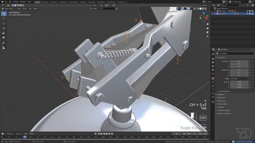Activate the Transform tool
Viewport: 255px width, 143px height.
(x=4, y=38)
